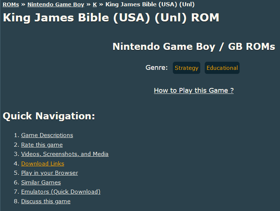View the Similar Games section

point(41,183)
